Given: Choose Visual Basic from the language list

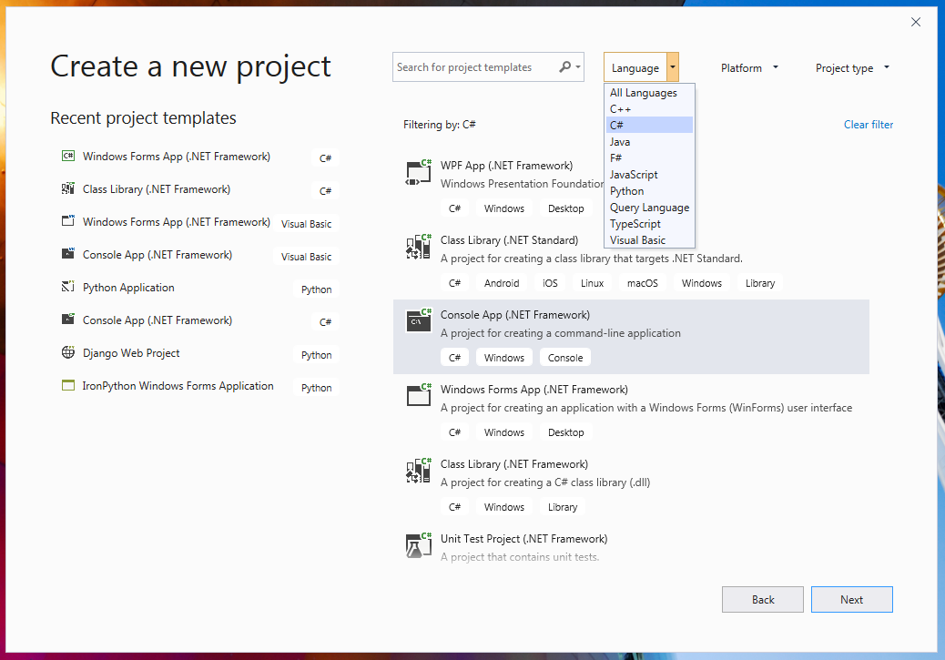Looking at the screenshot, I should (x=649, y=240).
